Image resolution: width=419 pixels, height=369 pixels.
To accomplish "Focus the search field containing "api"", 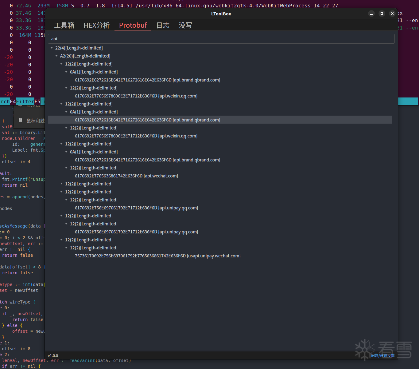I will [x=221, y=39].
